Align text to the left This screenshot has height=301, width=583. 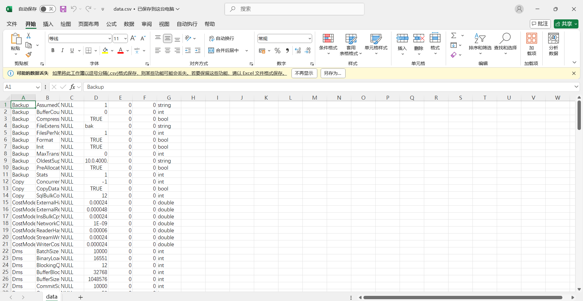[158, 50]
